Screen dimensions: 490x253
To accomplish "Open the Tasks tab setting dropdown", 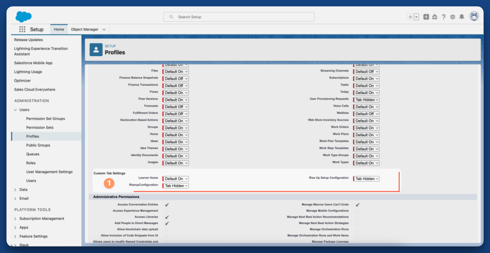I will point(366,86).
